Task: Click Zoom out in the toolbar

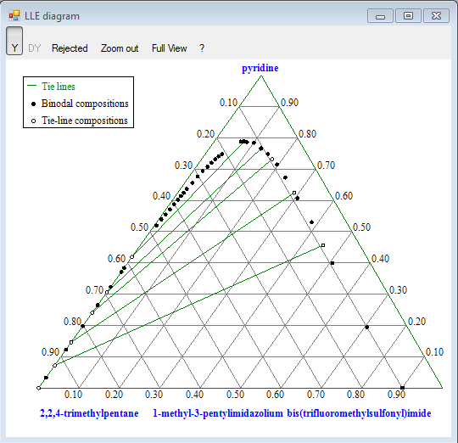Action: pyautogui.click(x=120, y=48)
